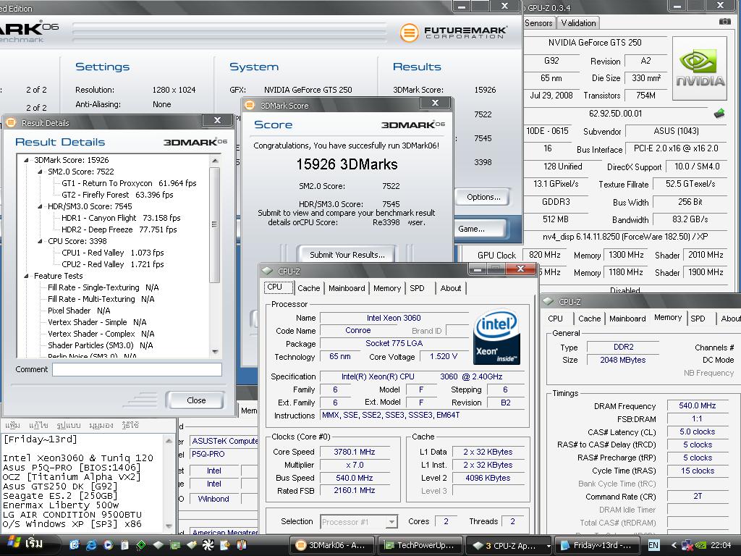
Task: Click the EN language indicator on taskbar
Action: coord(653,545)
